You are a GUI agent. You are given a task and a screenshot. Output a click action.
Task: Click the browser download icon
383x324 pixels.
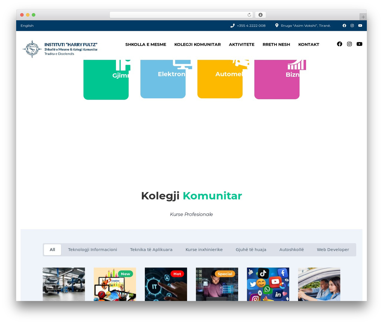point(261,15)
